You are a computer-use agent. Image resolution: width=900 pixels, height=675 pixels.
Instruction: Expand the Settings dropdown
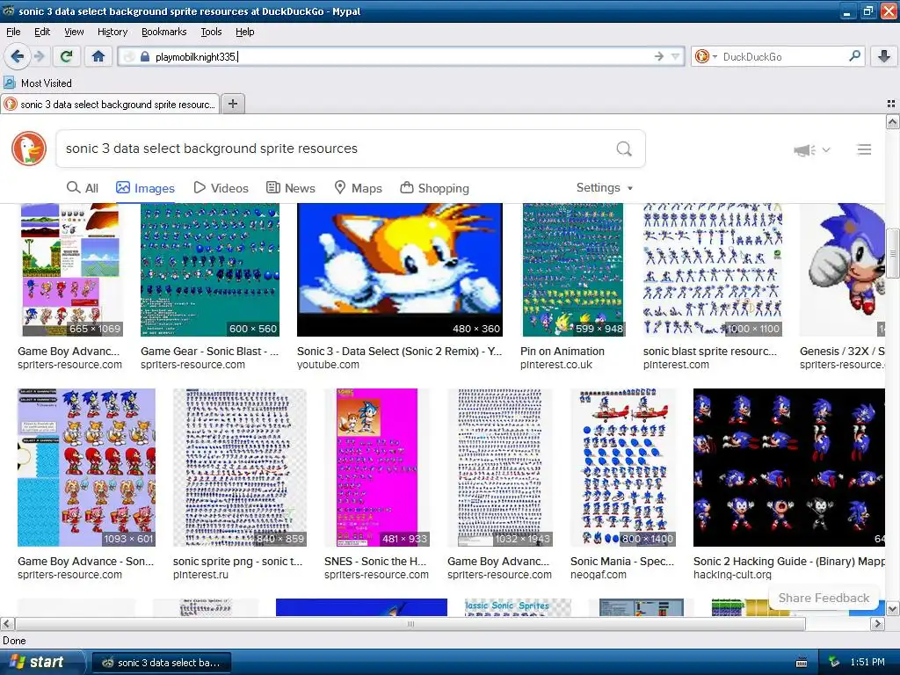click(605, 188)
